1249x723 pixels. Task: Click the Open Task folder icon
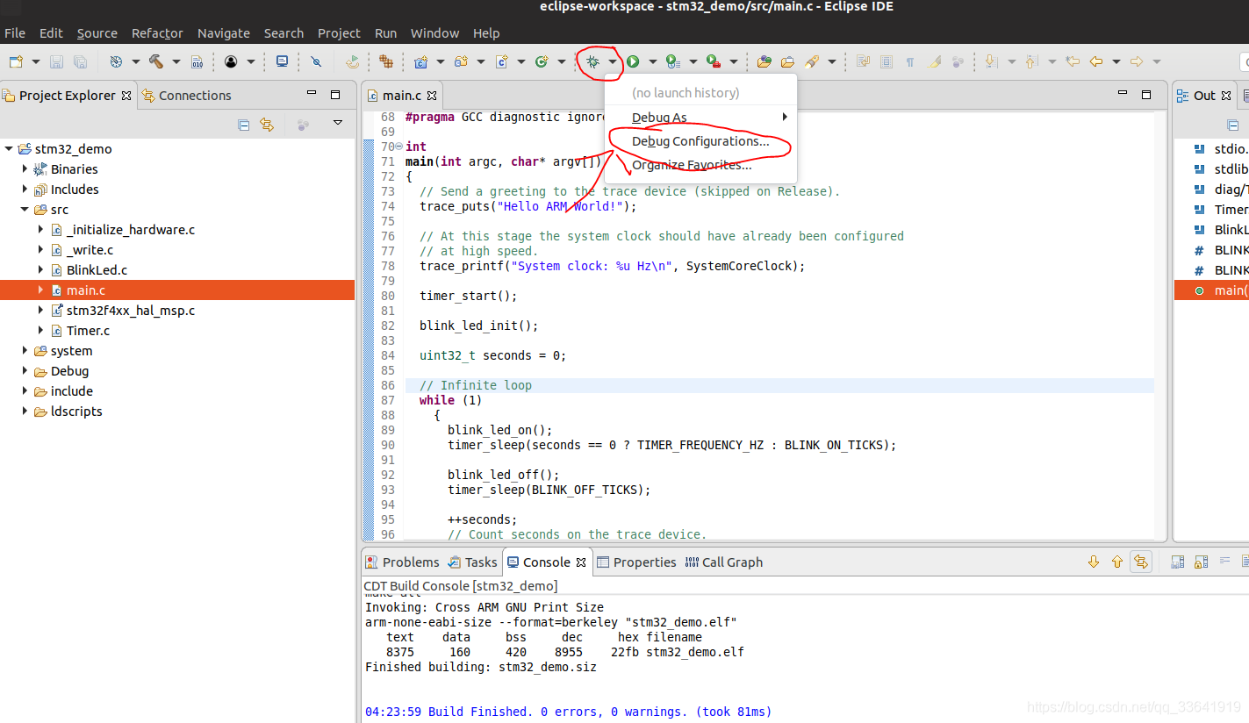[787, 61]
